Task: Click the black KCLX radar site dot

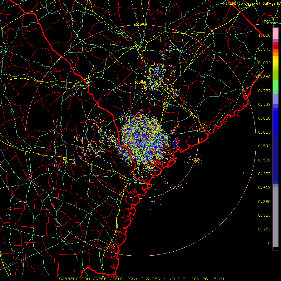Action: tap(141, 140)
